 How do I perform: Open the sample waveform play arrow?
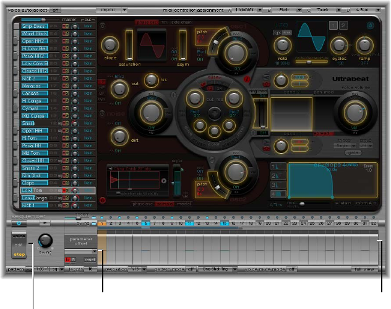(x=164, y=181)
